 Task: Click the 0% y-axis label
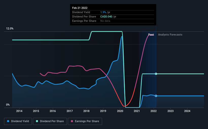(8, 105)
